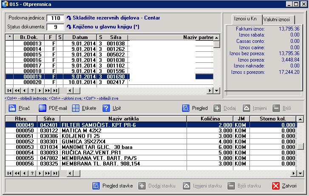Go back a page in documents navigator

(x=17, y=90)
